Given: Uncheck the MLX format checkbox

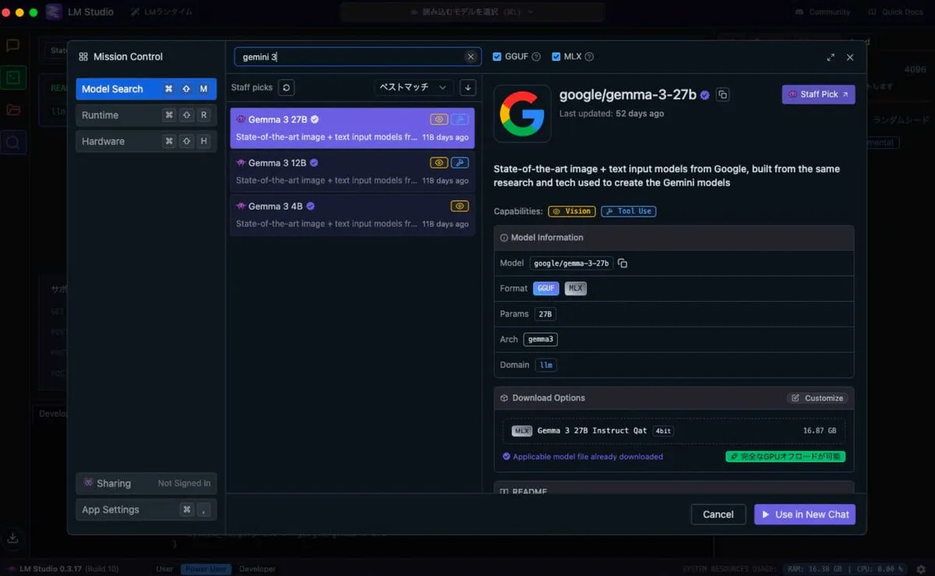Looking at the screenshot, I should (556, 57).
